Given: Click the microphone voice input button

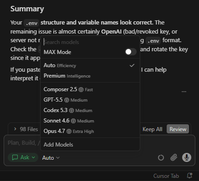Looking at the screenshot, I should click(x=187, y=157).
